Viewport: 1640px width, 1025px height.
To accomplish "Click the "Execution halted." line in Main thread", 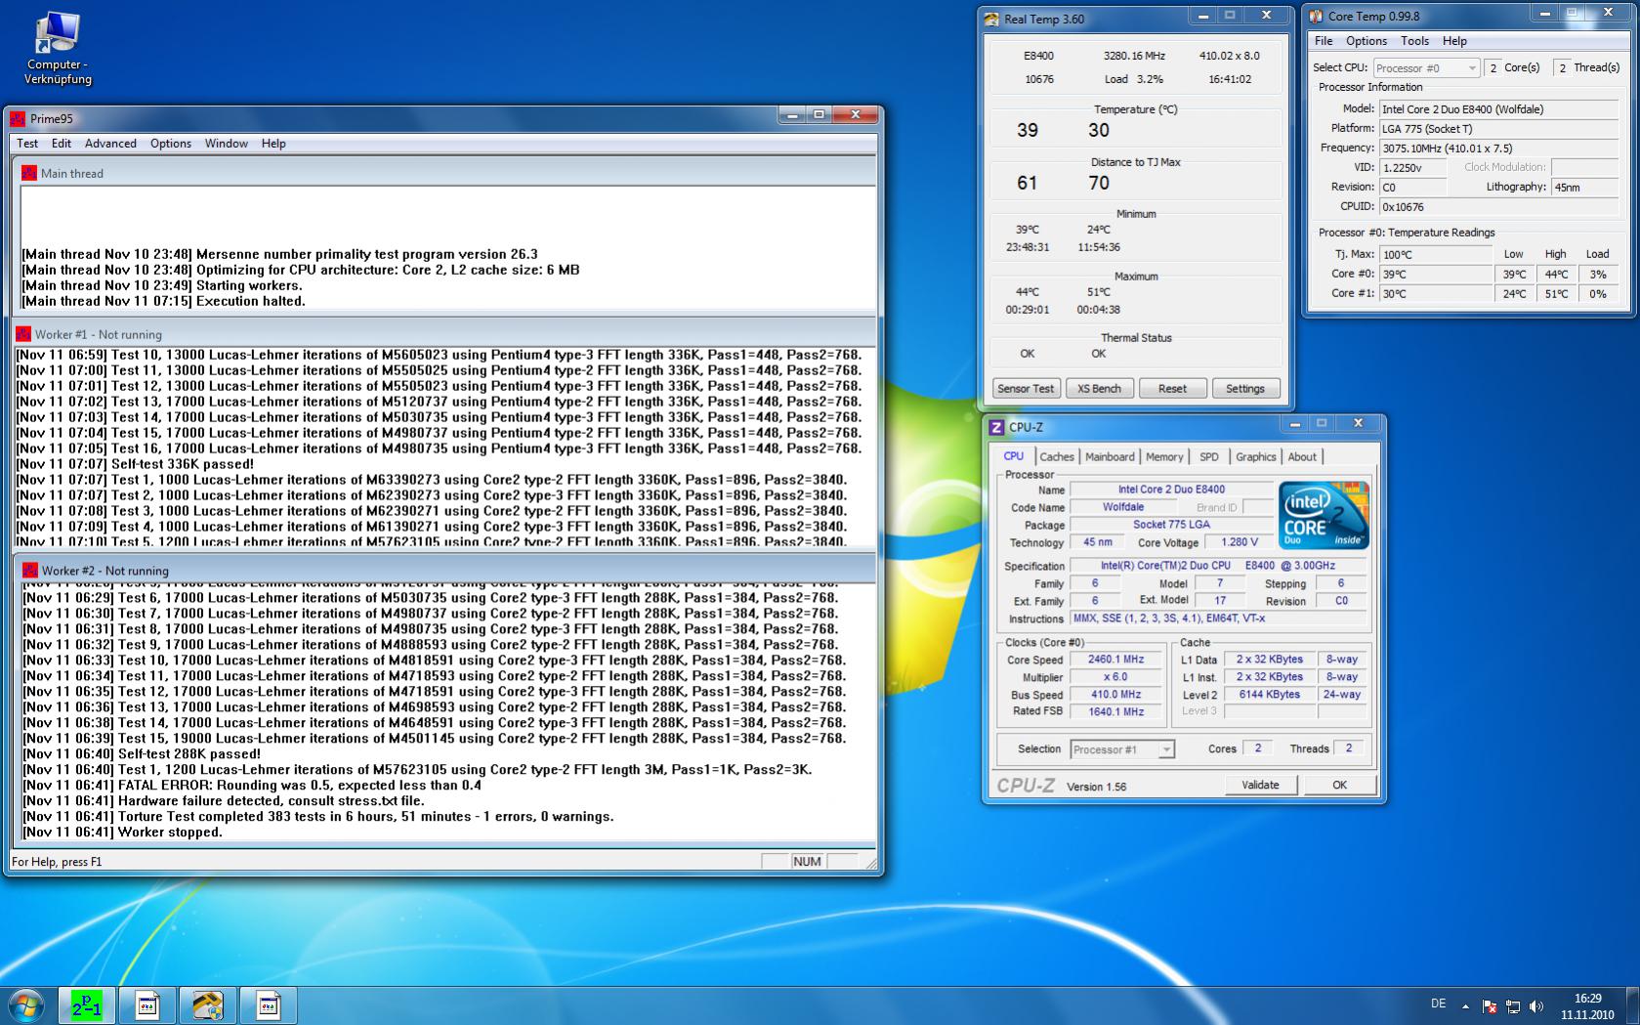I will [x=163, y=301].
